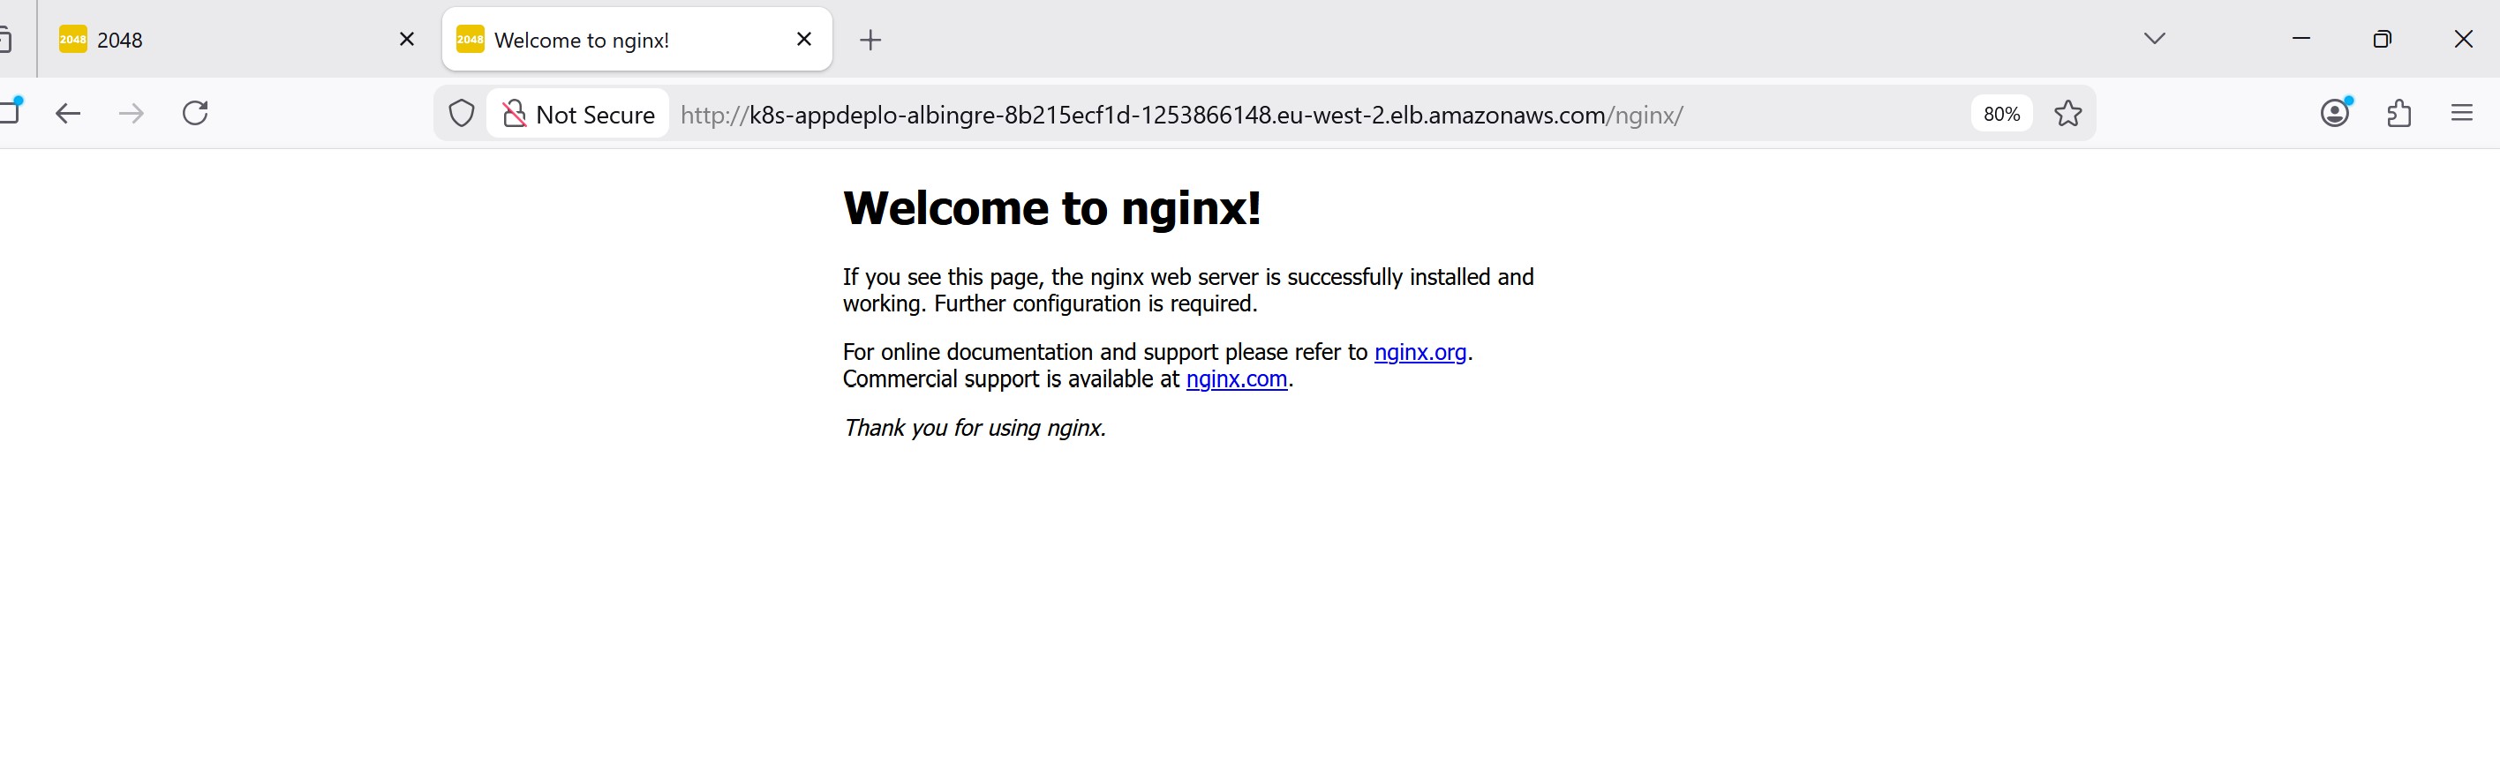The width and height of the screenshot is (2500, 771).
Task: Select the Welcome to nginx! tab
Action: (636, 40)
